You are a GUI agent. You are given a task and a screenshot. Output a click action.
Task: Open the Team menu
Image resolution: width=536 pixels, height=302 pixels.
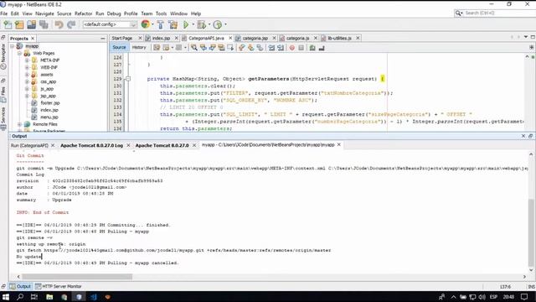[147, 13]
